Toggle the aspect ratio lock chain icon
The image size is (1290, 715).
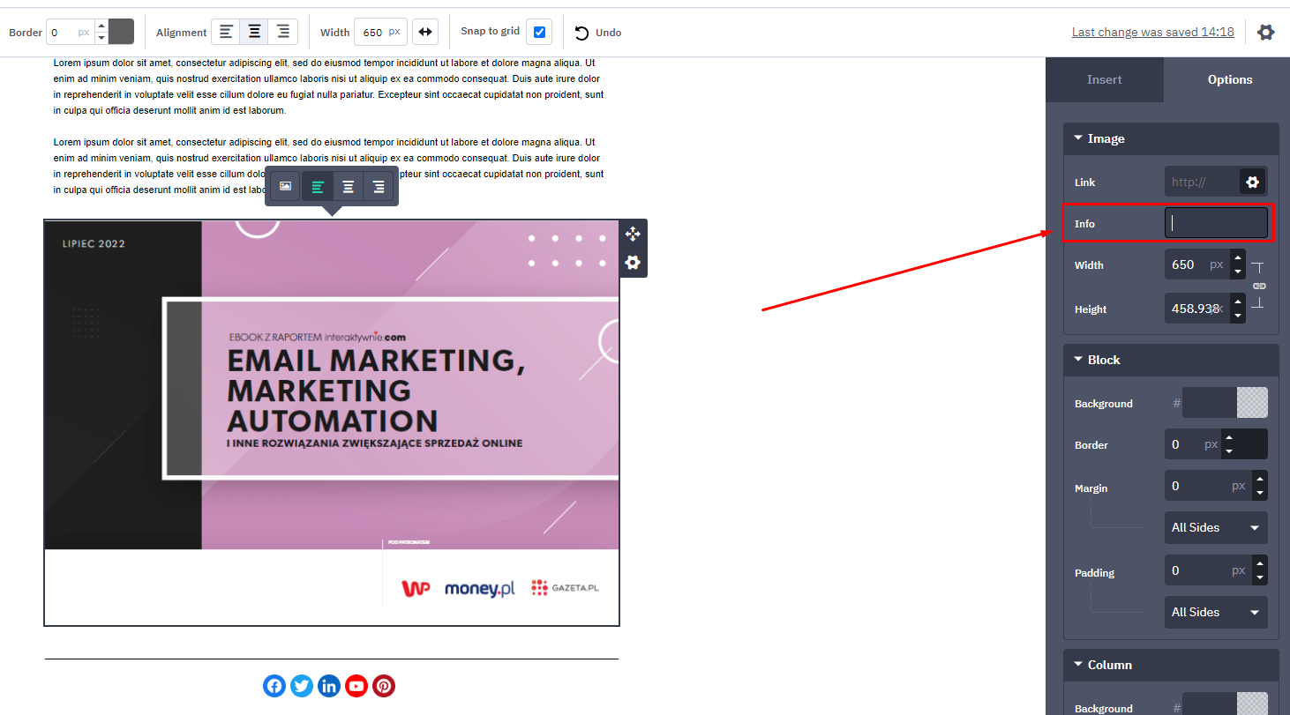click(x=1259, y=286)
